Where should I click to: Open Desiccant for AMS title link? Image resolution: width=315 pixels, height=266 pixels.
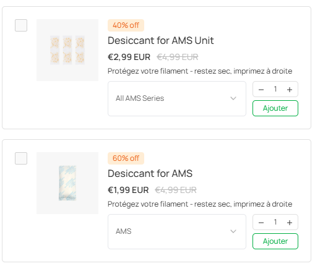[150, 173]
